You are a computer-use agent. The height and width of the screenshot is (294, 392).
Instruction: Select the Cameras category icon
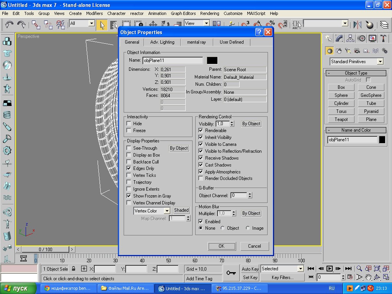pos(357,51)
